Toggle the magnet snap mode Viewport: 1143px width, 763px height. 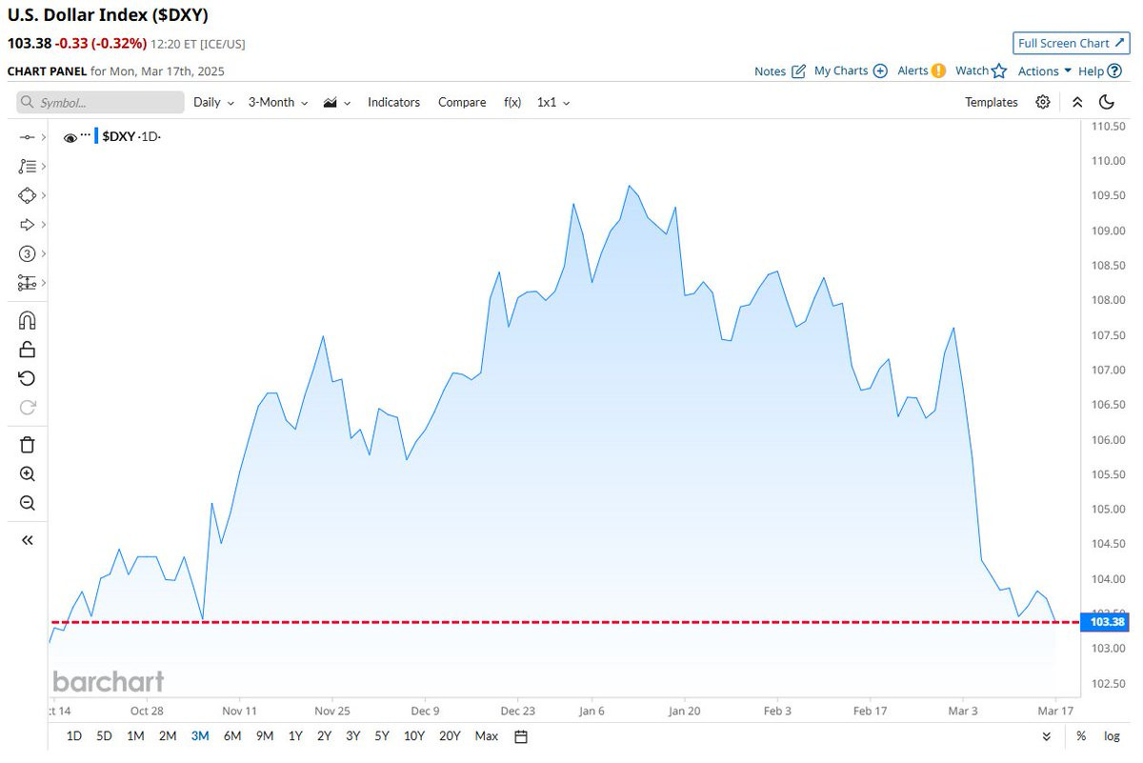(27, 320)
